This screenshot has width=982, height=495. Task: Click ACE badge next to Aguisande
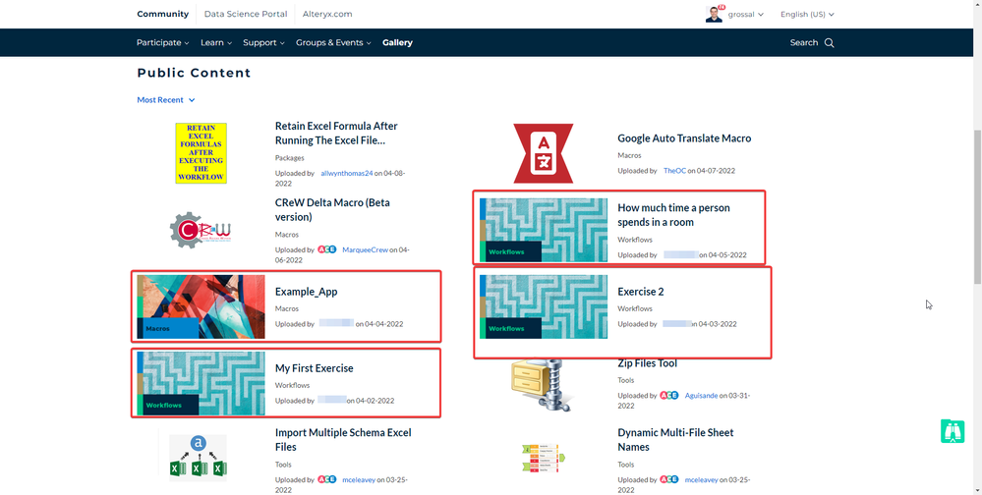click(x=668, y=396)
